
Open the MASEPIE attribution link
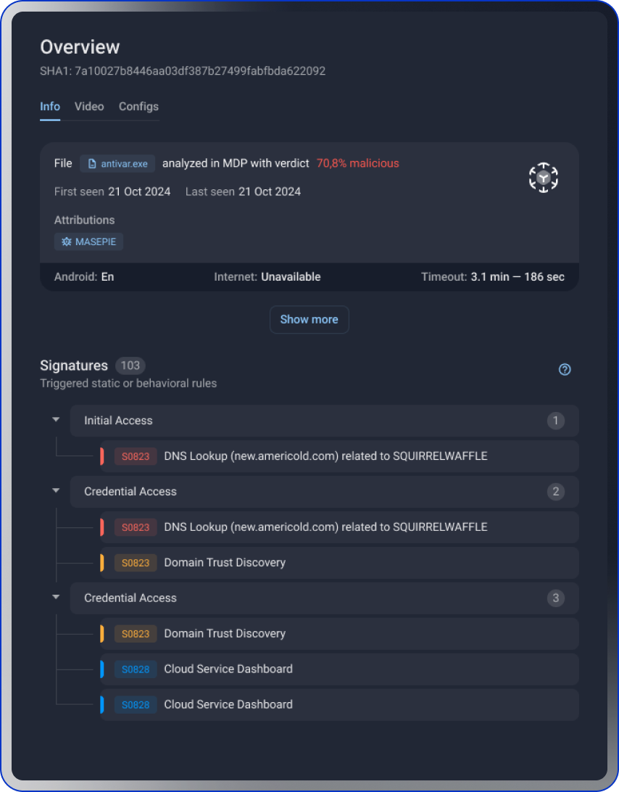[88, 241]
